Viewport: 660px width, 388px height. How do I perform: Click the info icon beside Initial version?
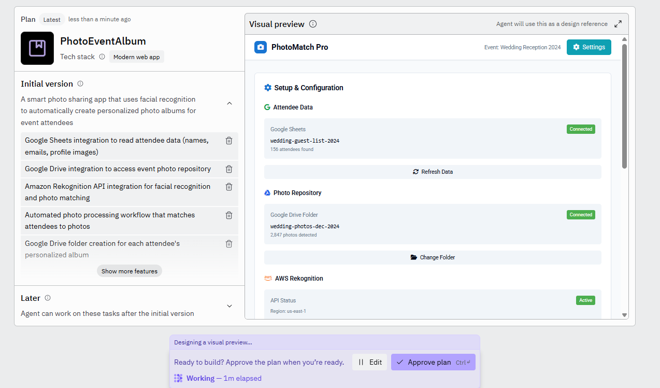[x=80, y=84]
